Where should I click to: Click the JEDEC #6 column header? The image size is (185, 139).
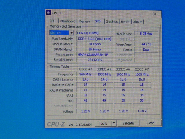click(123, 69)
